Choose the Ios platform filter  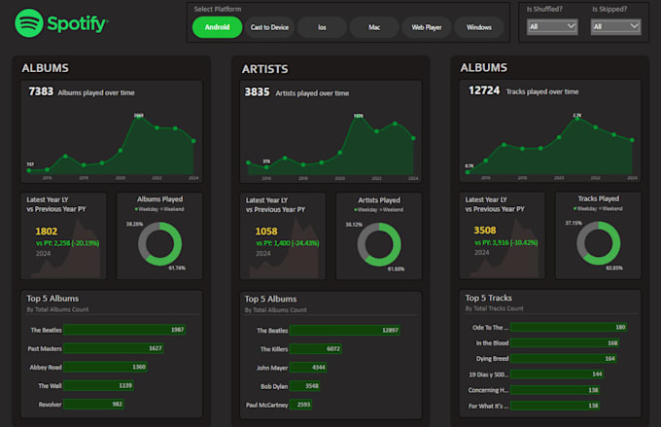(x=322, y=27)
